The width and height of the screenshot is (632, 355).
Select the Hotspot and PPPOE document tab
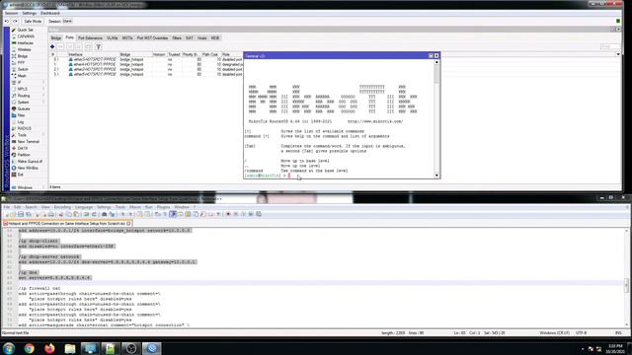pos(66,223)
